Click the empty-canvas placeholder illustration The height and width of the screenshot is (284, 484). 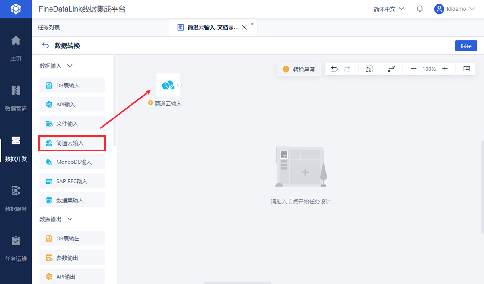pos(301,167)
